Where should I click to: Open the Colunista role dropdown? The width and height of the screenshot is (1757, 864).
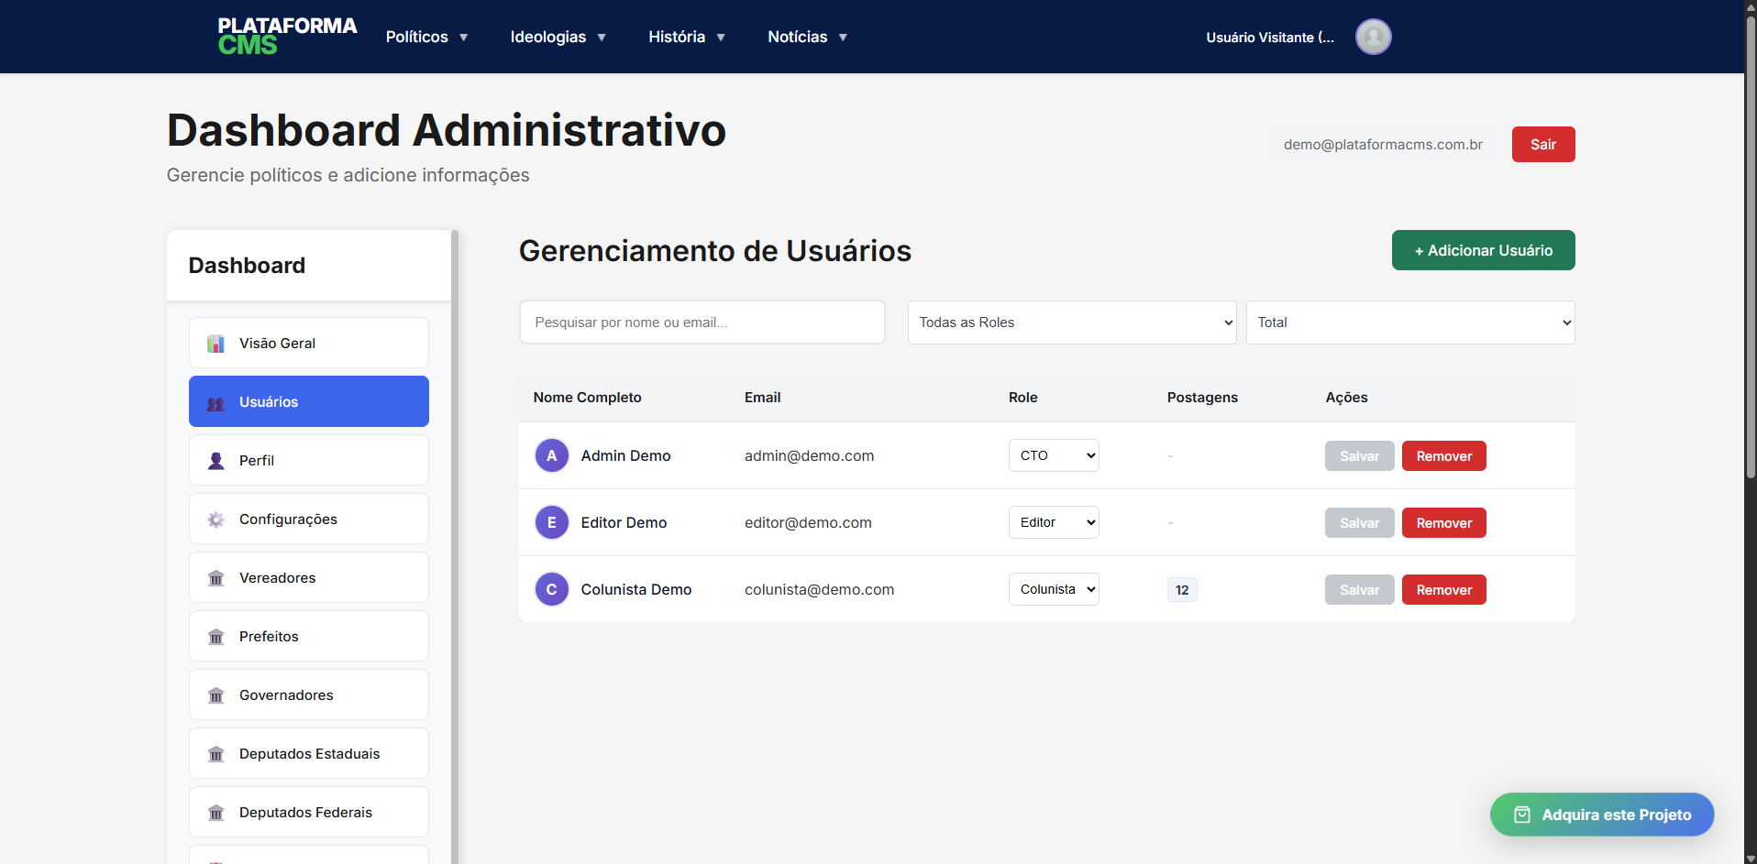(x=1054, y=589)
